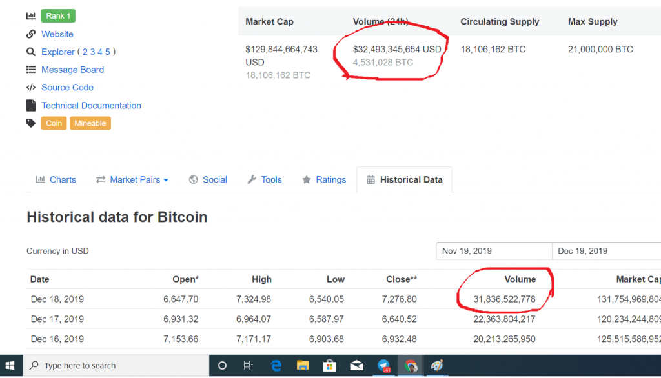This screenshot has width=661, height=378.
Task: Open the Source Code link
Action: coord(67,88)
